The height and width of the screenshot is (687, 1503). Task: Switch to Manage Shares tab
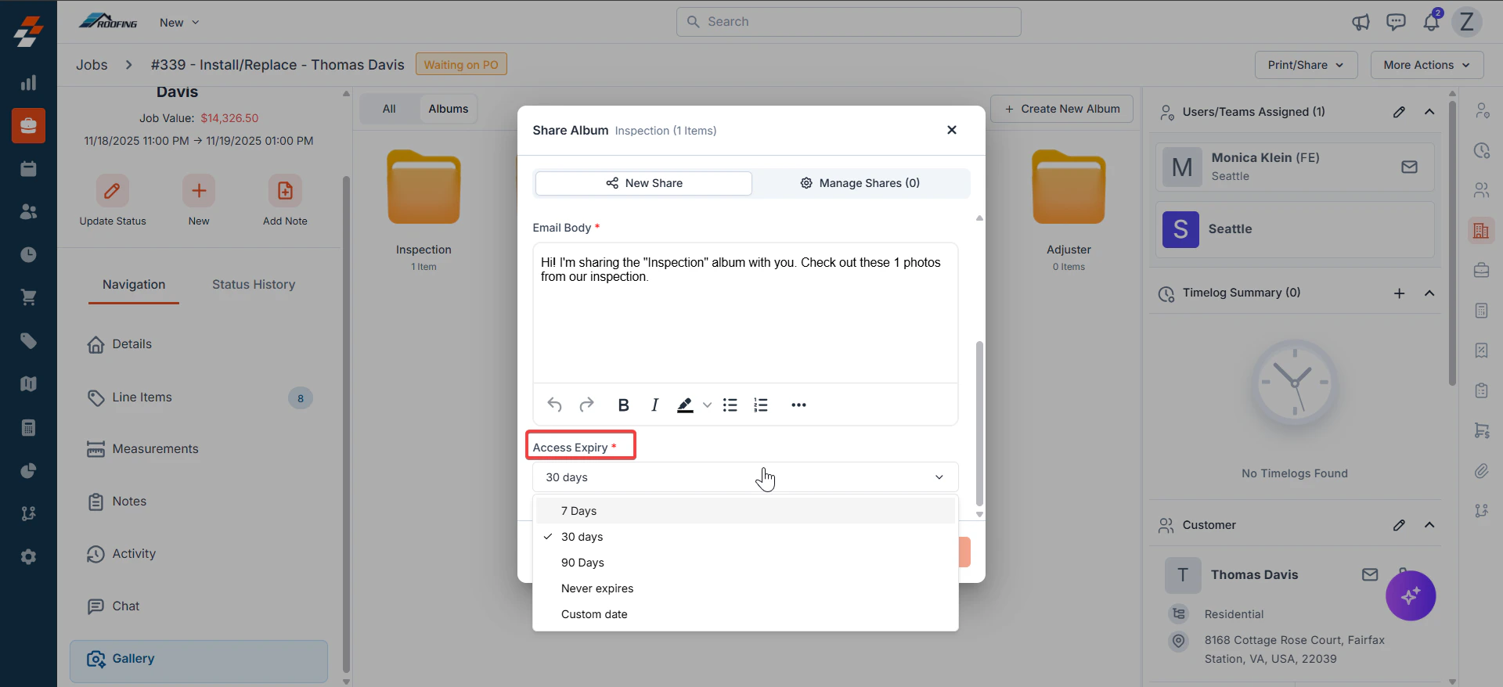[x=860, y=183]
